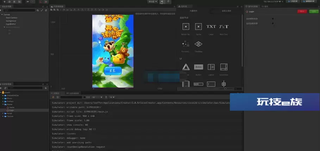Choose the ProgressBar widget icon

[x=198, y=84]
